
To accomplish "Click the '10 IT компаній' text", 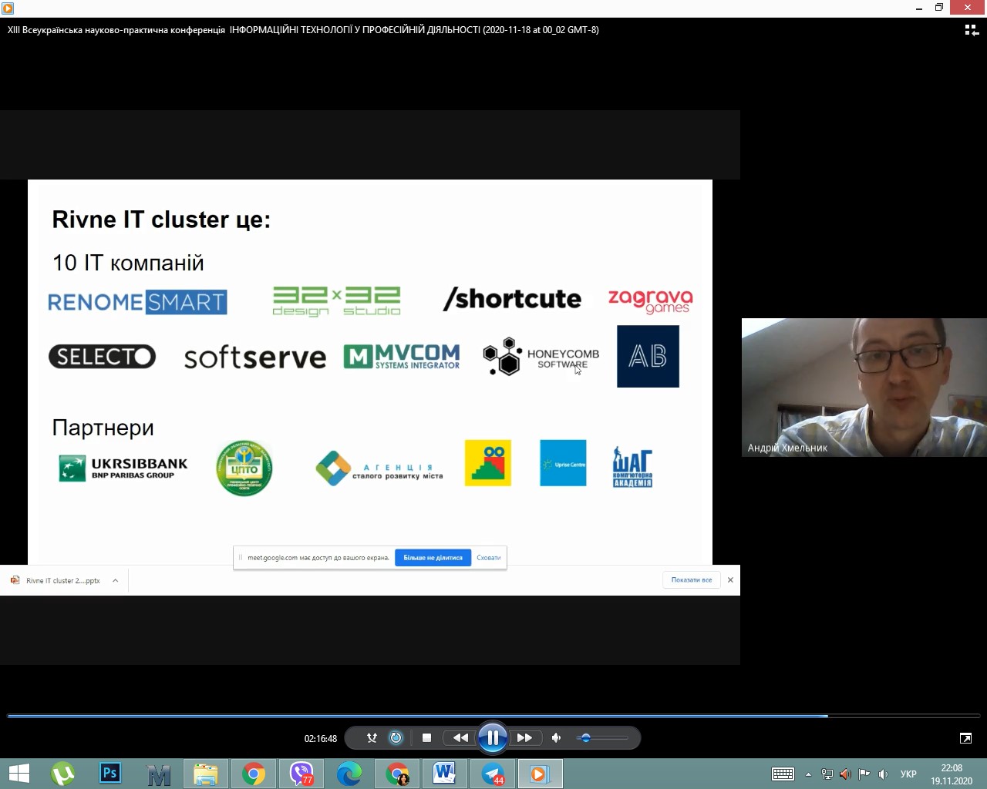I will (128, 263).
